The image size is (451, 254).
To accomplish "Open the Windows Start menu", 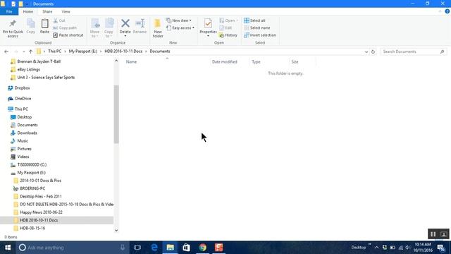I will click(x=8, y=248).
